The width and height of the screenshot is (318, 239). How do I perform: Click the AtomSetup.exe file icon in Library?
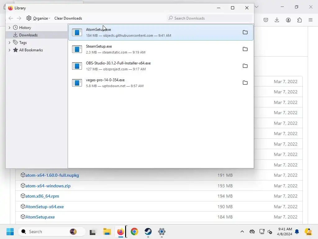[x=77, y=32]
